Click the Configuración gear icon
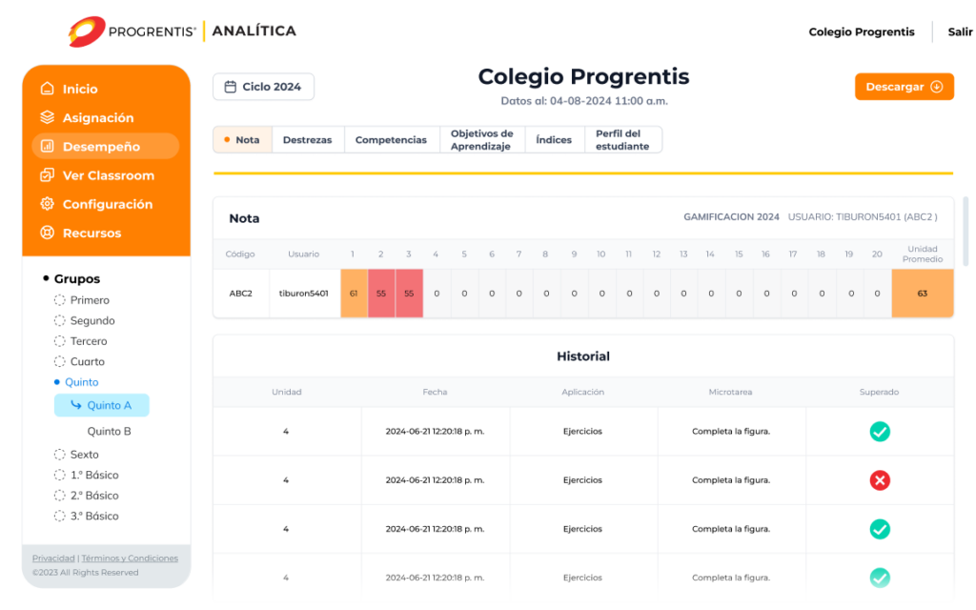976x610 pixels. pos(47,204)
